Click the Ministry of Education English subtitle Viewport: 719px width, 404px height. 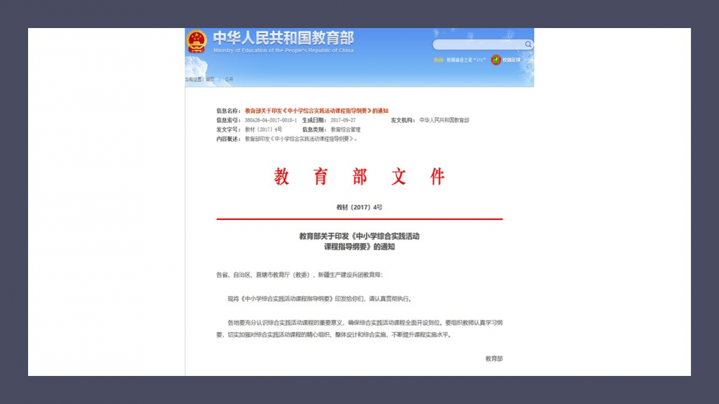(x=283, y=51)
